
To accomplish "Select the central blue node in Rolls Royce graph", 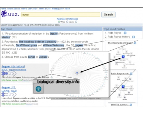I will (123, 87).
